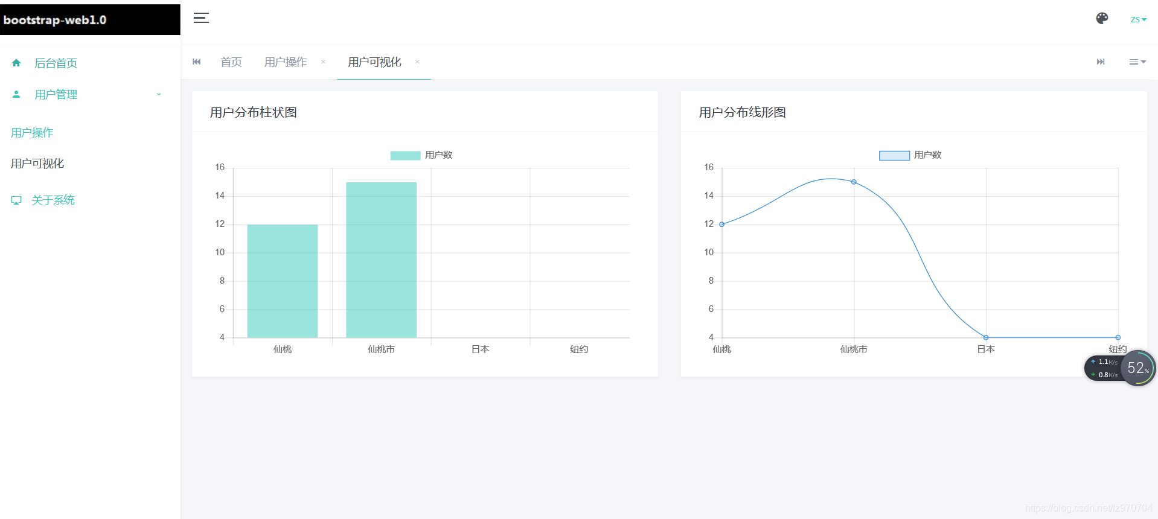Toggle the sidebar hamburger menu icon
Screen dimensions: 1158x519
[201, 18]
